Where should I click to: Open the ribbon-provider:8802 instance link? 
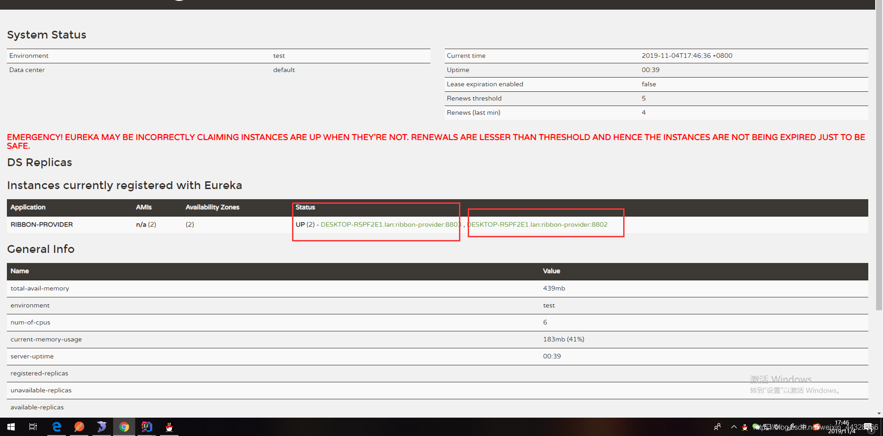pyautogui.click(x=537, y=224)
